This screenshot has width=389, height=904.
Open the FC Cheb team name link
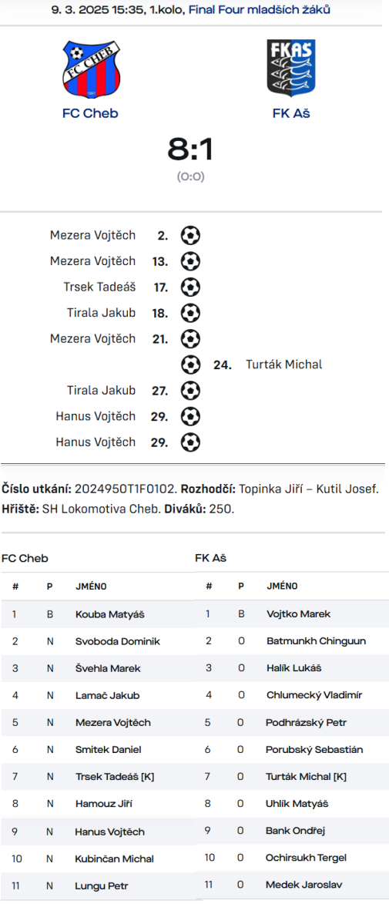(x=90, y=113)
